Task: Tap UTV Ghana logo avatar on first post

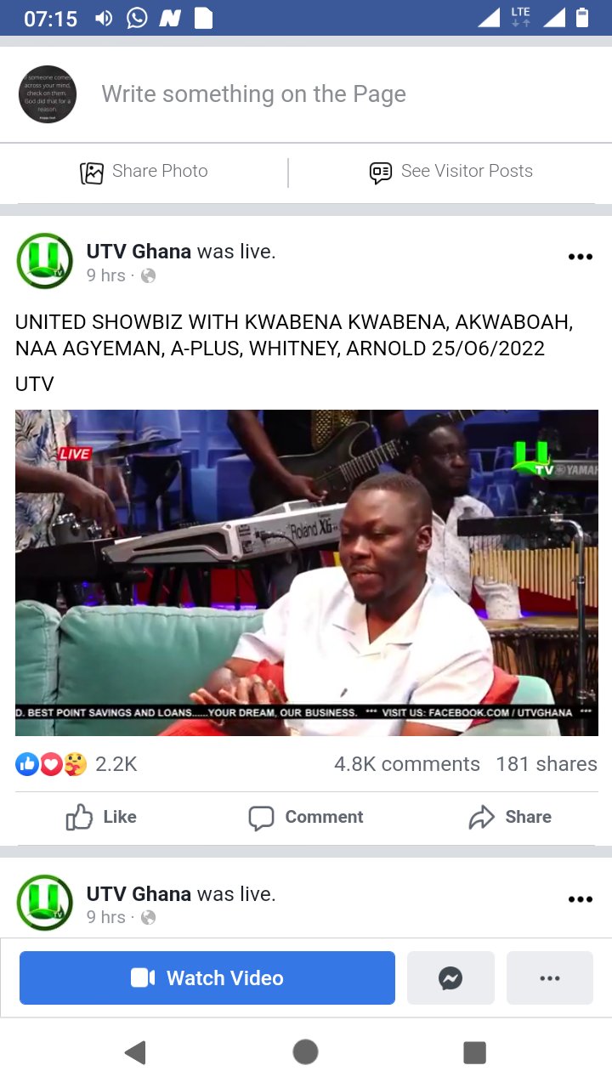Action: point(45,261)
